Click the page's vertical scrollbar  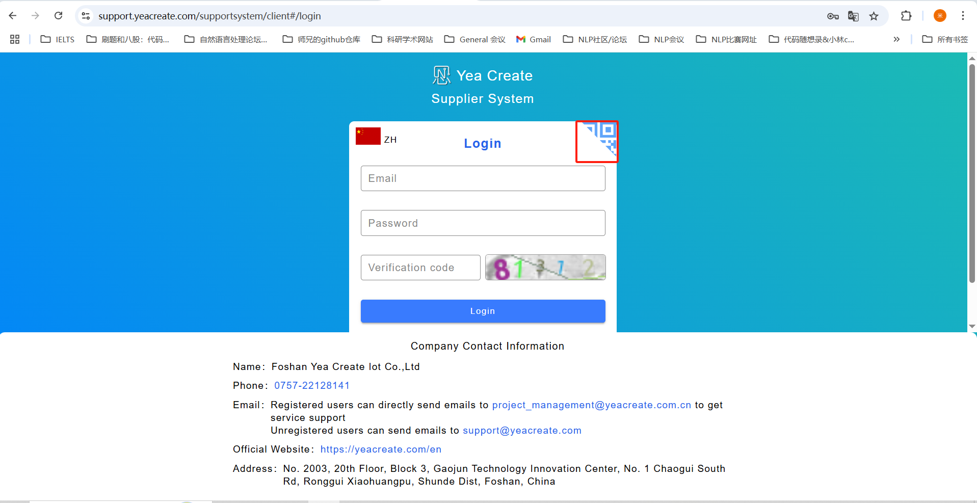pyautogui.click(x=972, y=173)
